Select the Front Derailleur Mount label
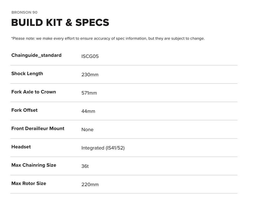 pyautogui.click(x=38, y=129)
